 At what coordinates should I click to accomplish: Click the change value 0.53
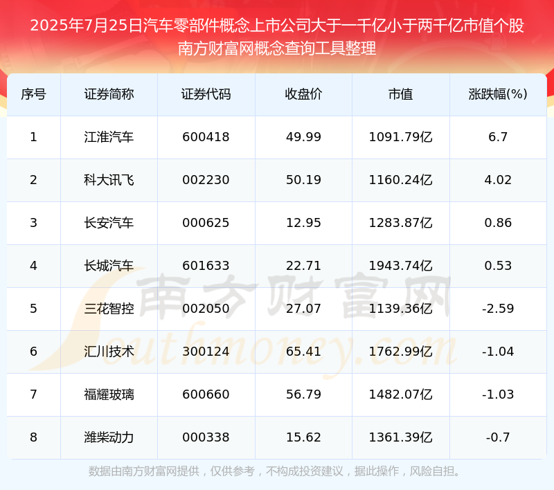point(498,266)
